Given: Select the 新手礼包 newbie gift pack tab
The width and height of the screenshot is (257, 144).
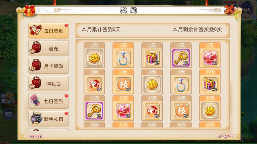Looking at the screenshot, I should point(48,119).
